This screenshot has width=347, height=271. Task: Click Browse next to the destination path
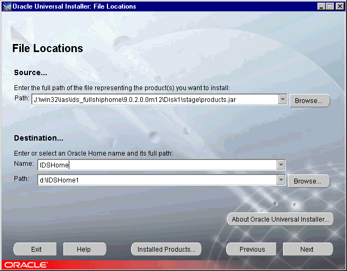pos(309,181)
